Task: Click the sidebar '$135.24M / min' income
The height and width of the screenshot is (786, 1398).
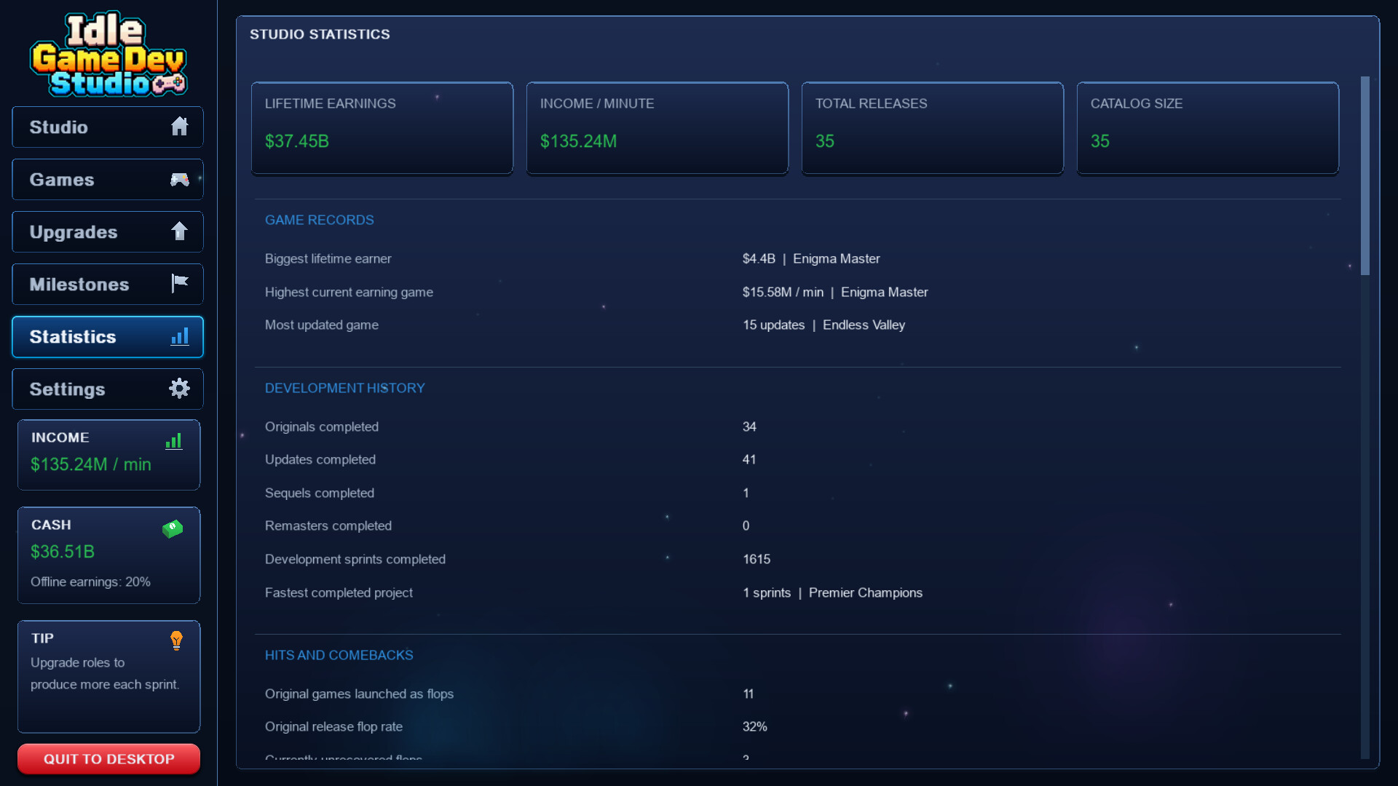Action: (91, 464)
